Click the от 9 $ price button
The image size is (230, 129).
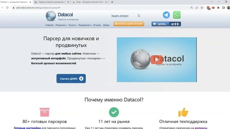point(175,24)
